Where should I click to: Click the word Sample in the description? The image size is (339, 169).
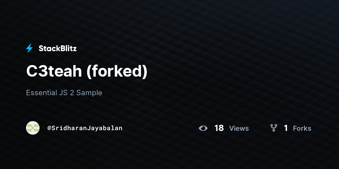(89, 93)
